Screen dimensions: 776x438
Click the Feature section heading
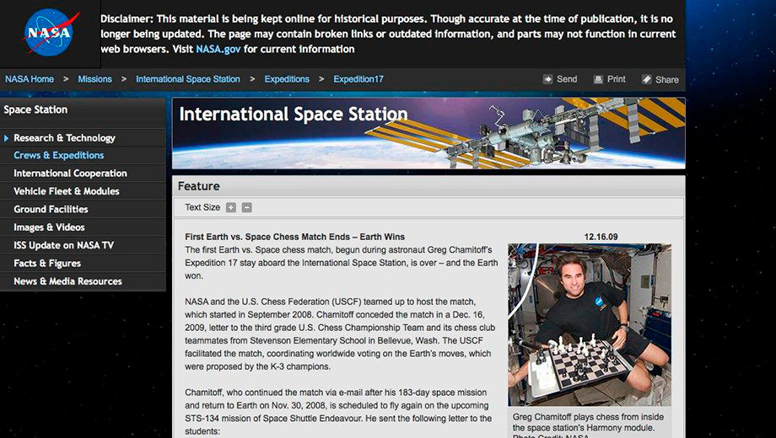point(198,186)
